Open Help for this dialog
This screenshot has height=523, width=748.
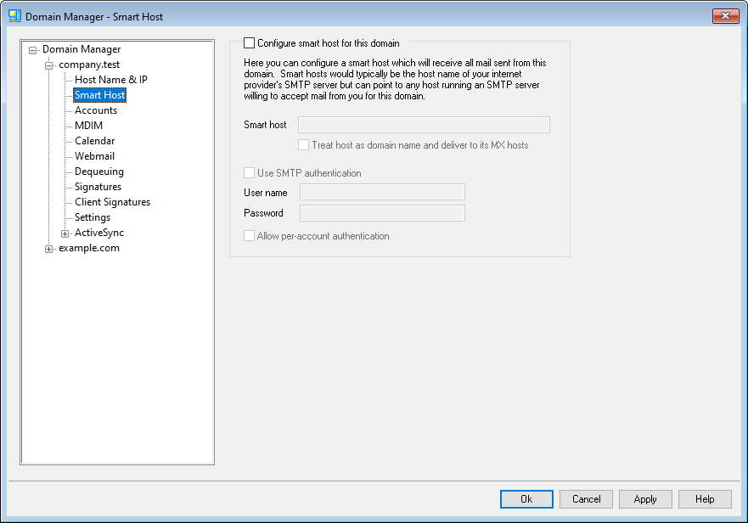click(x=705, y=499)
